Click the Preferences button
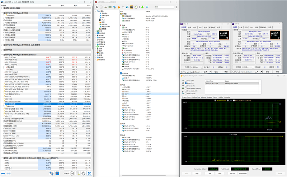Viewport: 287px width, 177px height. 243,173
